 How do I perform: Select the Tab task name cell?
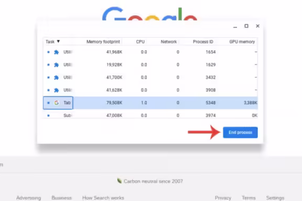pos(58,103)
